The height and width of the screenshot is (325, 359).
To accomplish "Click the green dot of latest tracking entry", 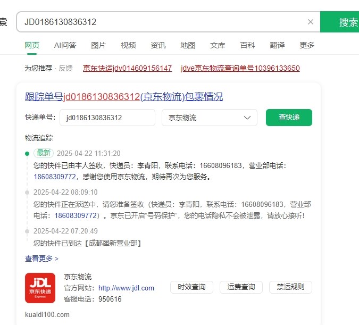I will (27, 153).
